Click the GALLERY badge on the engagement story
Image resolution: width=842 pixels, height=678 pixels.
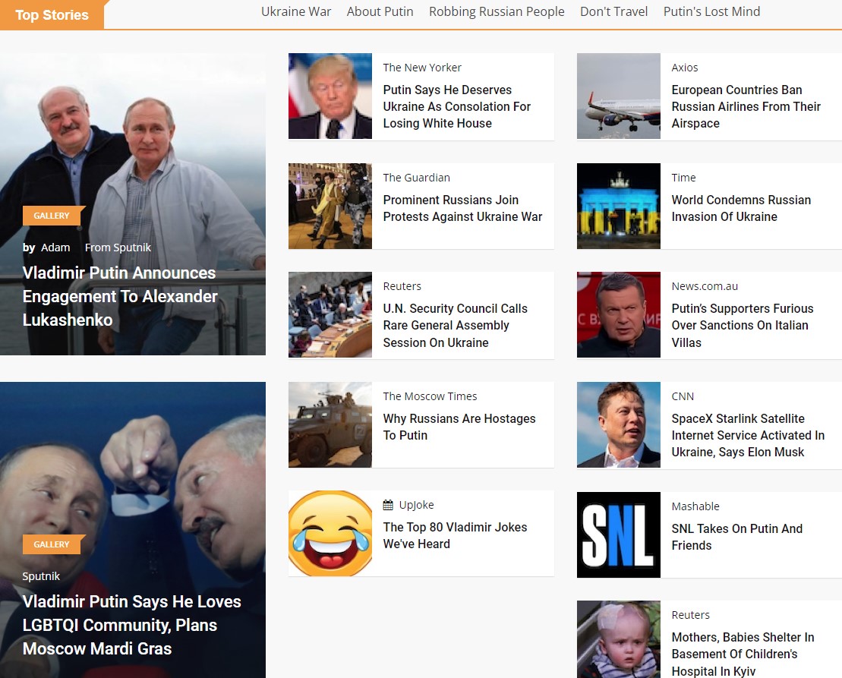pyautogui.click(x=52, y=216)
